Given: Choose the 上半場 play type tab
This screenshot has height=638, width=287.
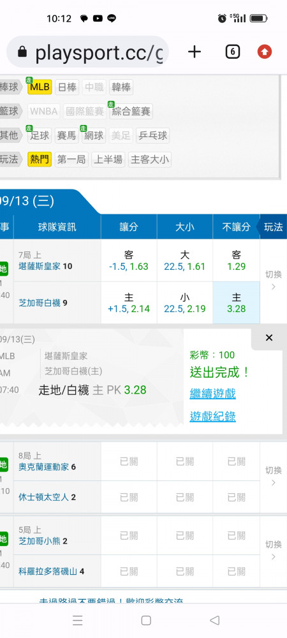Looking at the screenshot, I should pos(108,159).
